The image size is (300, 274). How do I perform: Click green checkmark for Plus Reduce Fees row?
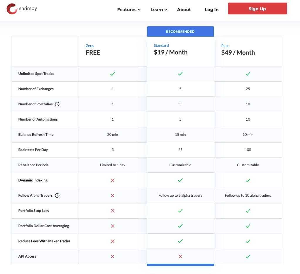point(248,241)
